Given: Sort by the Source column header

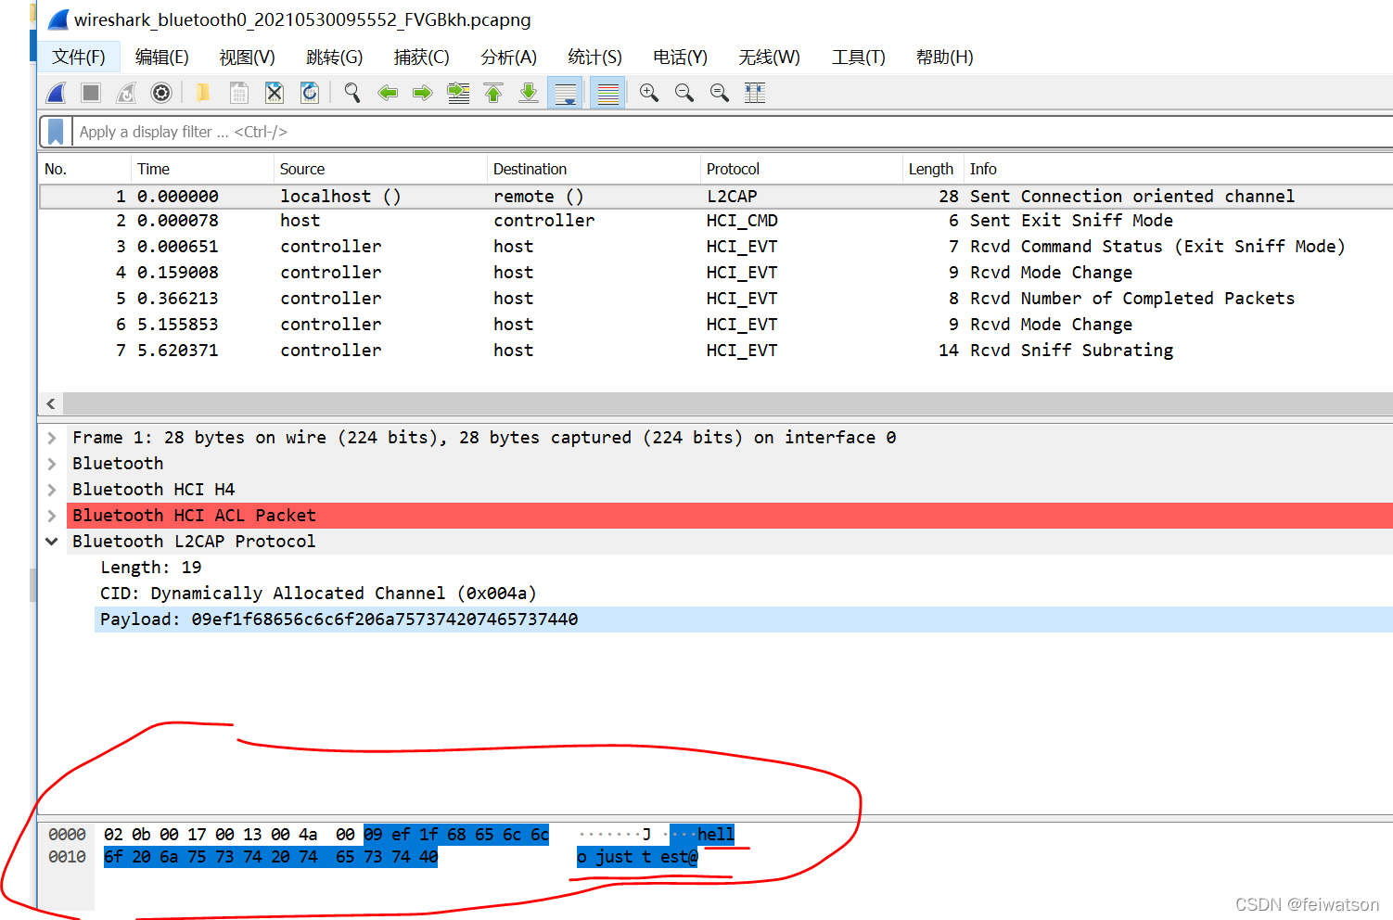Looking at the screenshot, I should pos(380,169).
